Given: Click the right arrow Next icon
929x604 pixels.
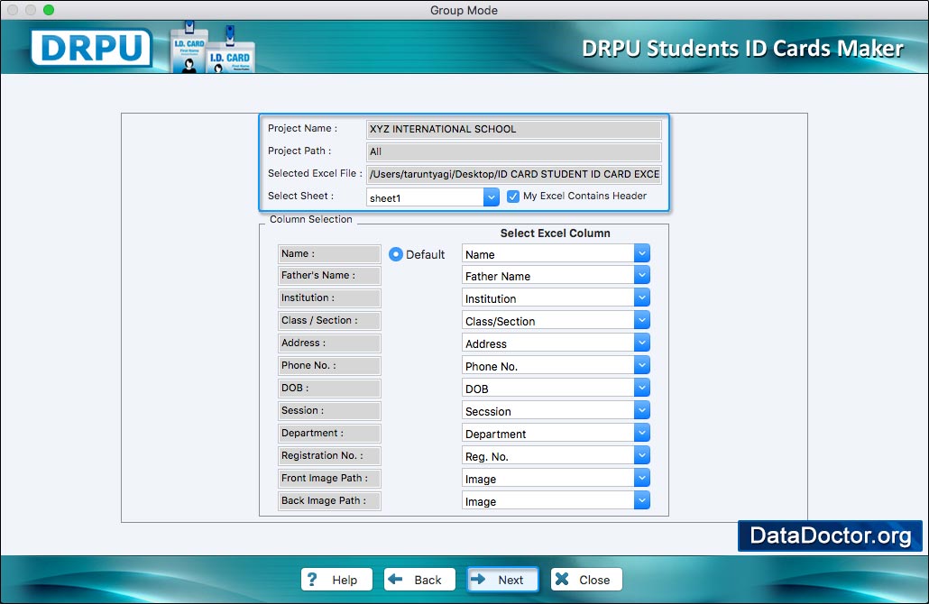Looking at the screenshot, I should [x=478, y=579].
